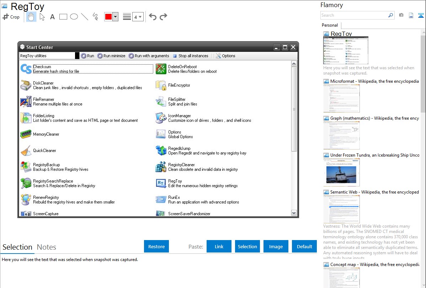Select the RegistryCleaner utility icon

[x=161, y=167]
